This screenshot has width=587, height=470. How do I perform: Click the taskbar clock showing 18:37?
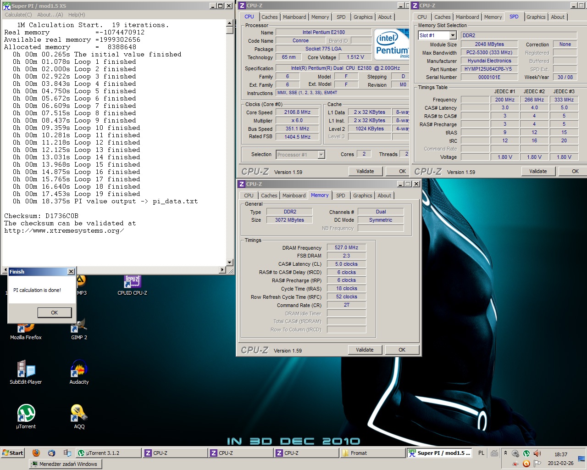tap(561, 454)
